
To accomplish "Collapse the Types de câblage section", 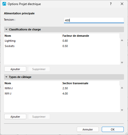I will [6, 77].
